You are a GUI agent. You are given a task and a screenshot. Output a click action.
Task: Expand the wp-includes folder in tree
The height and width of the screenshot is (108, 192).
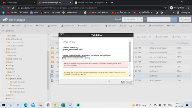[9, 92]
